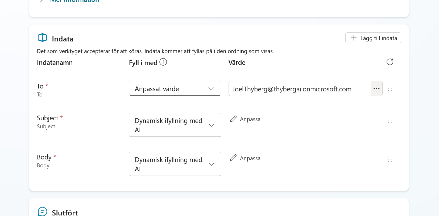Expand the Subject fill-mode dropdown

pos(175,125)
